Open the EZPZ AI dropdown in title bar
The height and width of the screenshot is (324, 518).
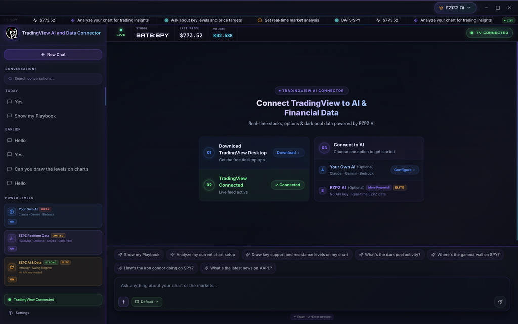pos(455,8)
